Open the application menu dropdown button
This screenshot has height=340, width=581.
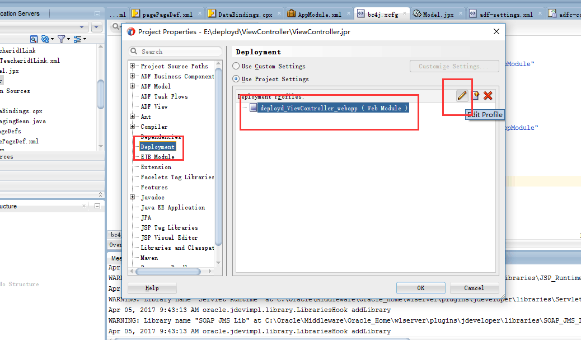point(96,27)
